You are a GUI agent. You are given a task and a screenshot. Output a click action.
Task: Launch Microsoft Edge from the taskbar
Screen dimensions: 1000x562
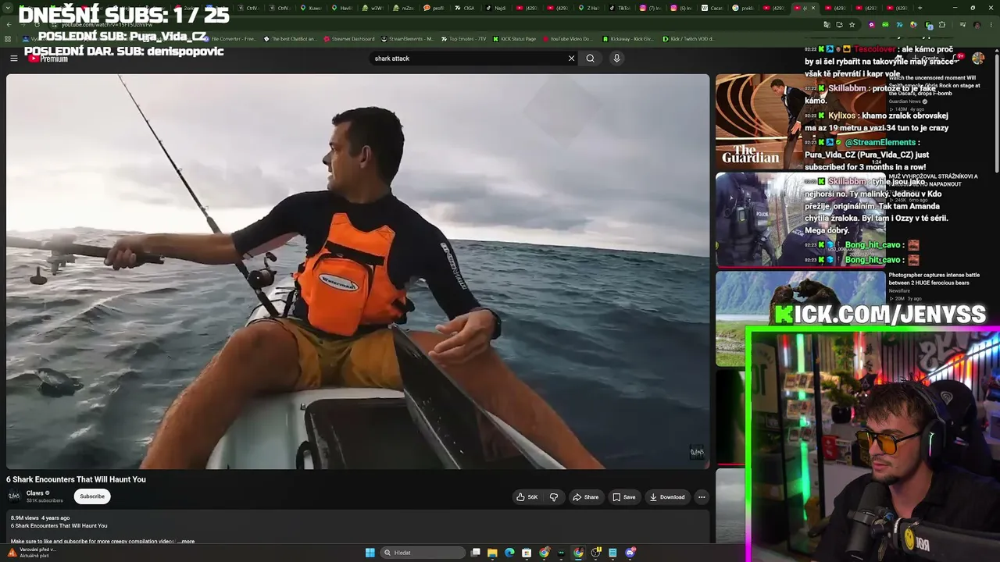509,553
